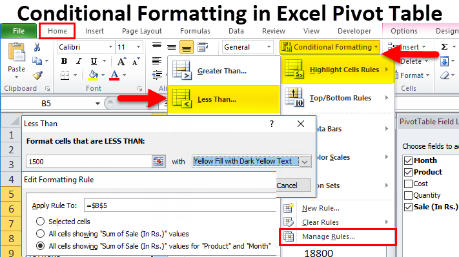Click the B5 Name Box
459x257 pixels.
tap(46, 104)
